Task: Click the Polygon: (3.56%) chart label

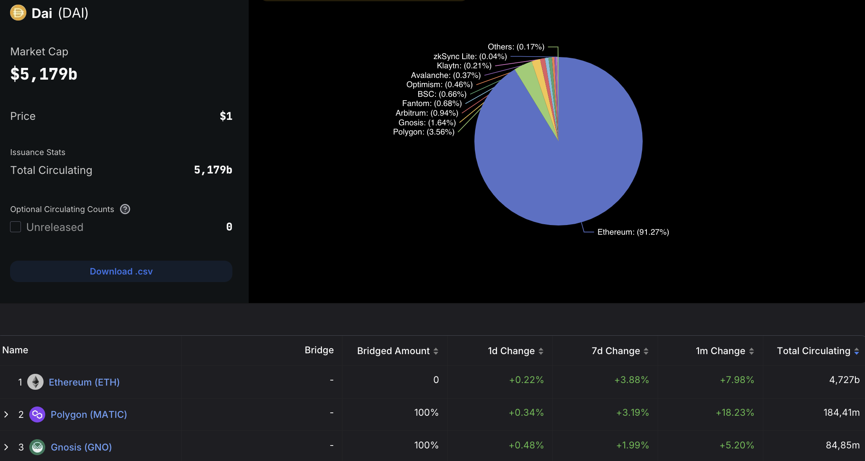Action: tap(424, 132)
